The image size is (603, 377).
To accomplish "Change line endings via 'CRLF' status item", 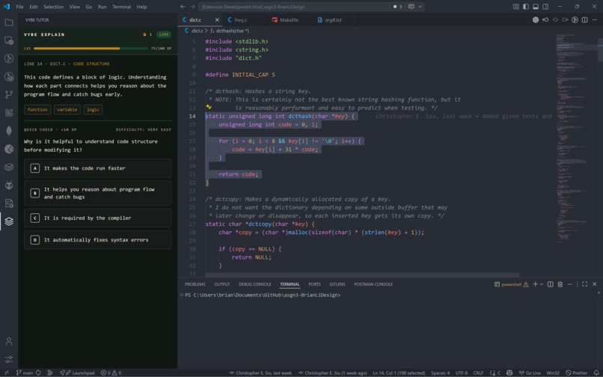I will [478, 373].
